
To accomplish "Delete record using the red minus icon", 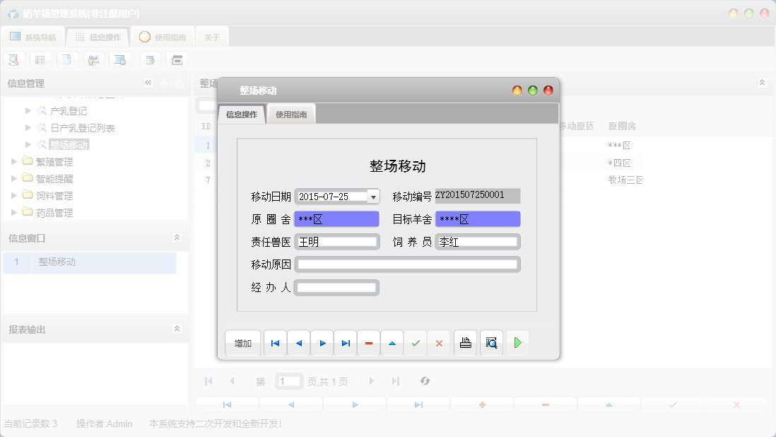I will coord(368,342).
